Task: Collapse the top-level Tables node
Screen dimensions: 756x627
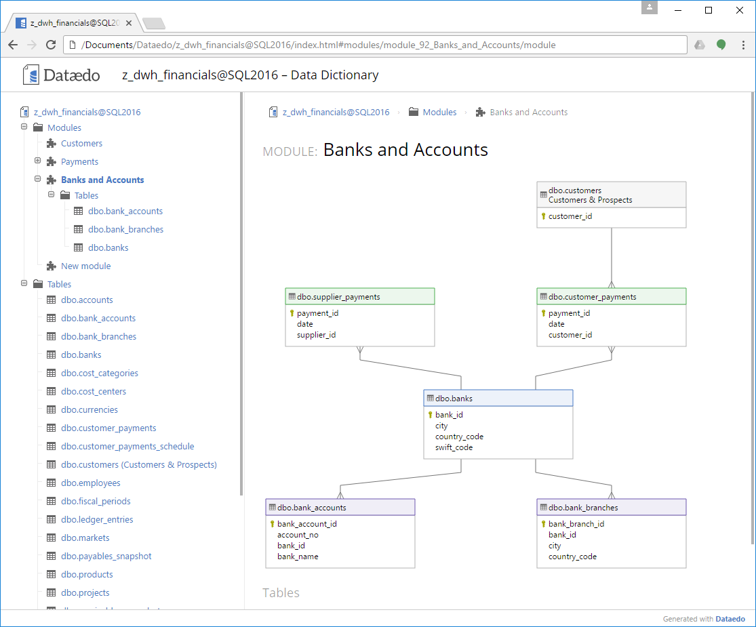Action: point(24,283)
